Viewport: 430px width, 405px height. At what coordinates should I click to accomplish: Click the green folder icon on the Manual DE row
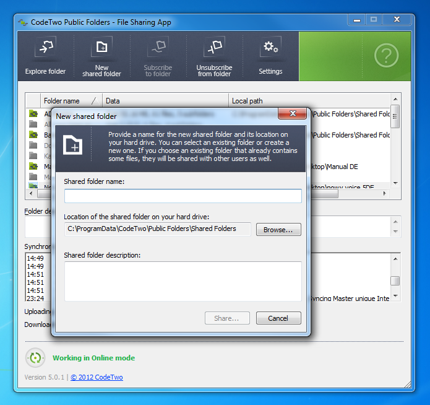point(33,166)
